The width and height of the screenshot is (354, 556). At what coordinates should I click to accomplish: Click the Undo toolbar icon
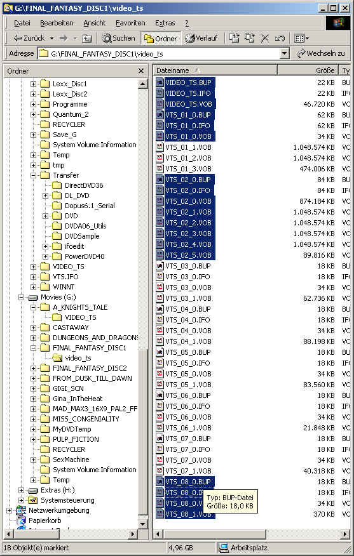tap(280, 38)
